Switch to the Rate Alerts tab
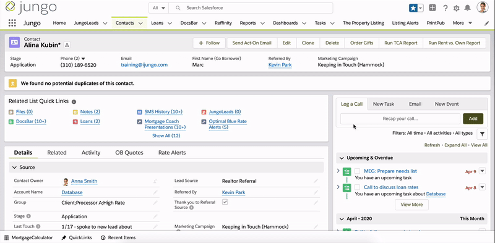The width and height of the screenshot is (495, 243). tap(172, 153)
